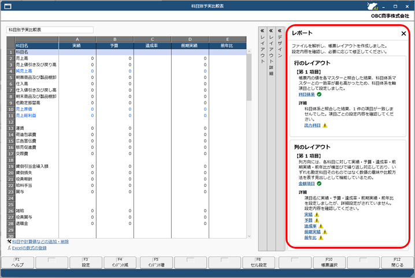Open the 科目体系 link in row layout
Image resolution: width=415 pixels, height=278 pixels.
(x=307, y=94)
